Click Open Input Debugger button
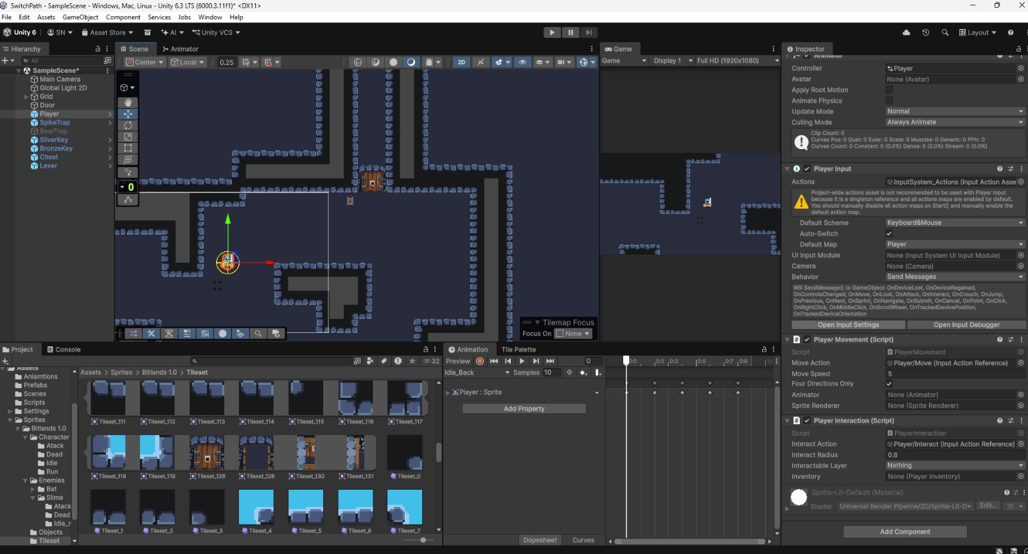The image size is (1028, 554). 966,325
